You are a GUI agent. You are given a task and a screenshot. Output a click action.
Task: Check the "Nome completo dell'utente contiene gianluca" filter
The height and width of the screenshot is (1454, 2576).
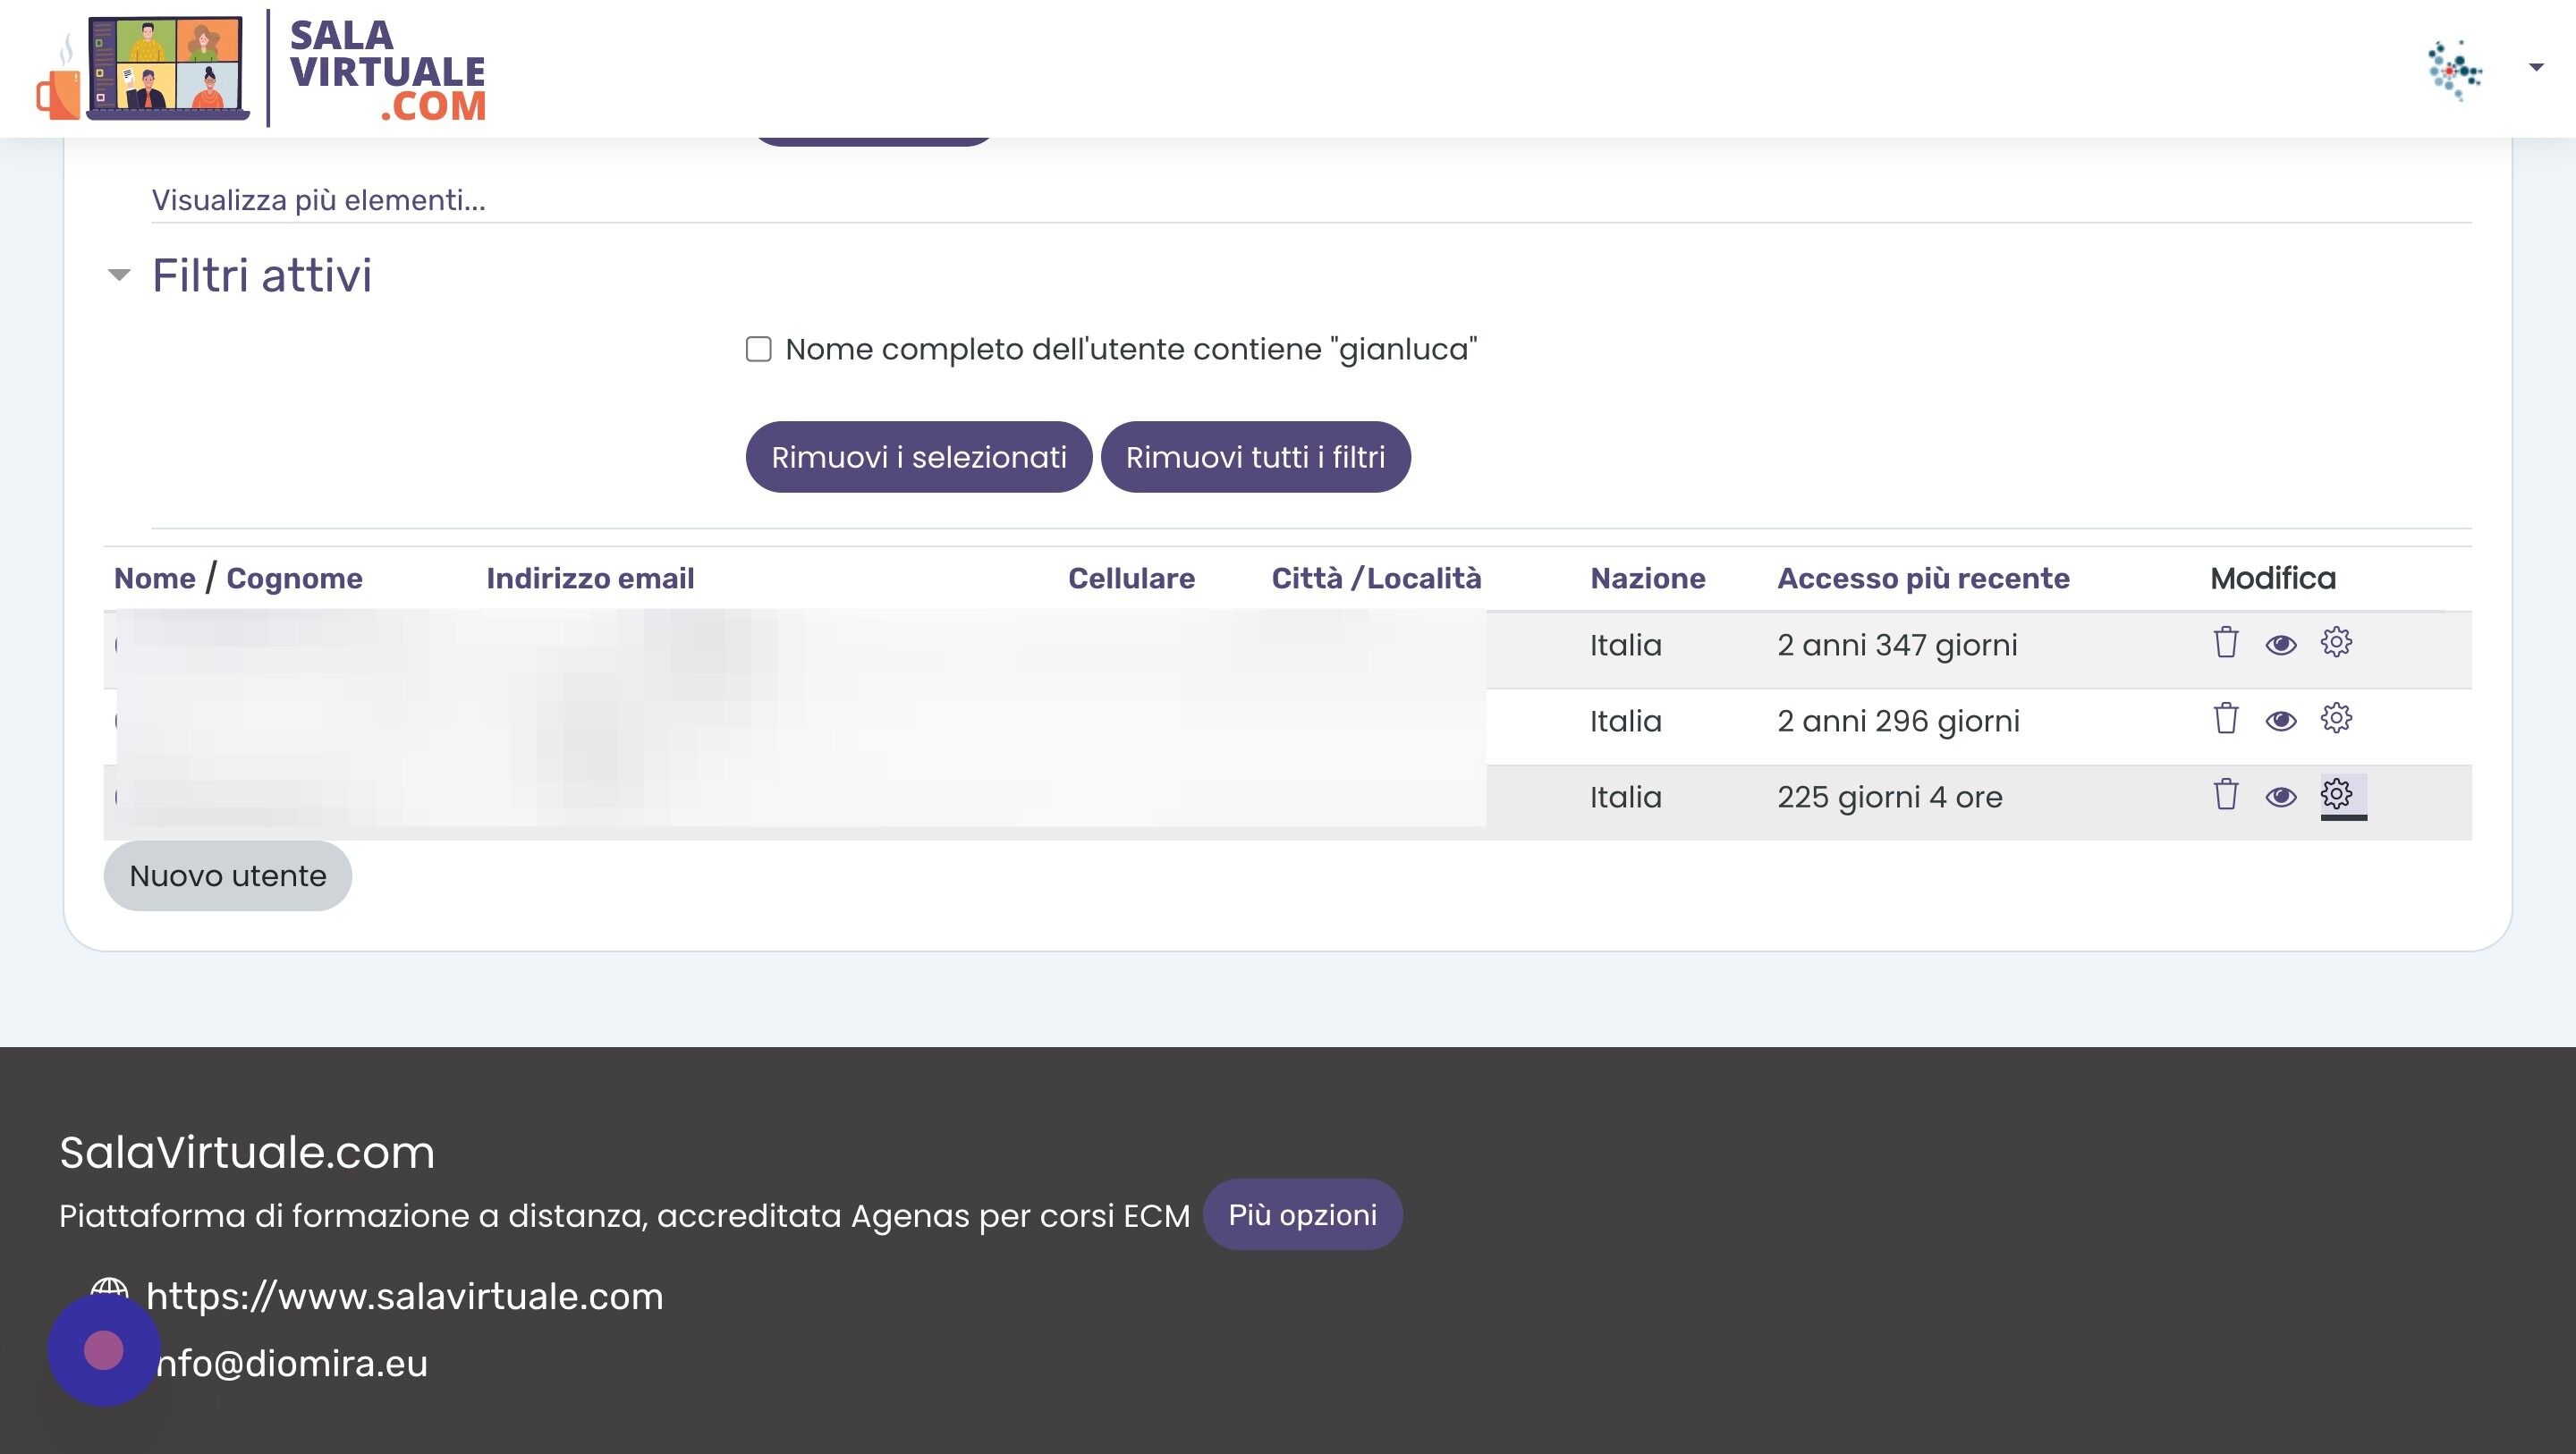pos(759,349)
